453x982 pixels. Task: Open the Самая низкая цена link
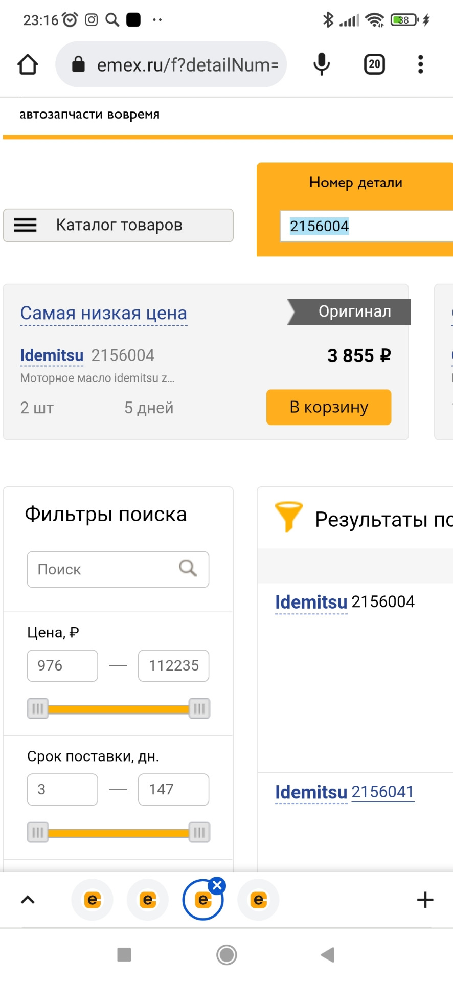point(104,313)
